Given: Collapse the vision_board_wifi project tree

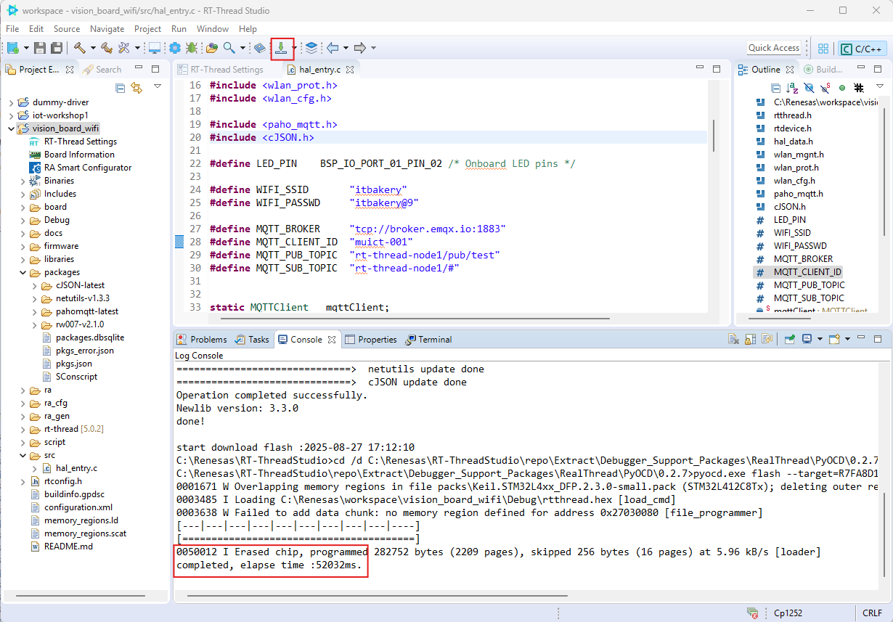Looking at the screenshot, I should 11,128.
